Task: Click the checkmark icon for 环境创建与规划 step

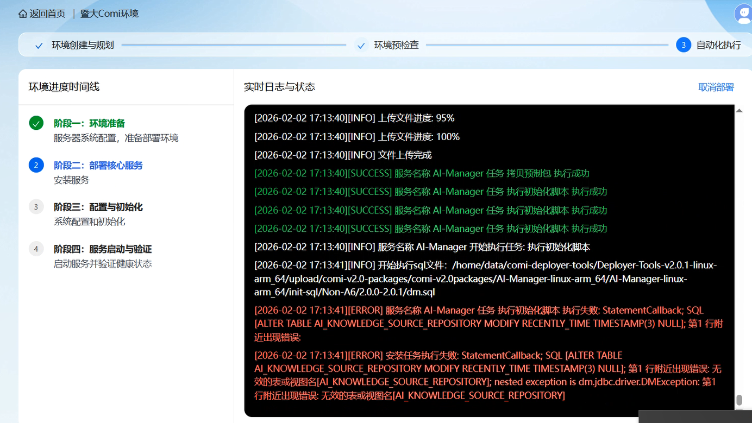Action: click(39, 46)
